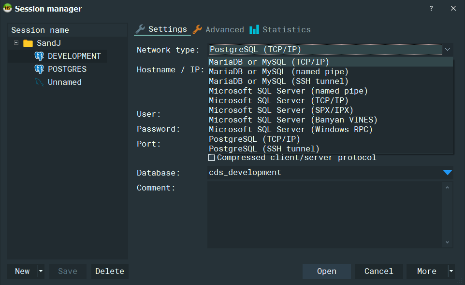Viewport: 465px width, 285px height.
Task: Choose Microsoft SQL Server (TCP/IP) option
Action: pos(331,101)
